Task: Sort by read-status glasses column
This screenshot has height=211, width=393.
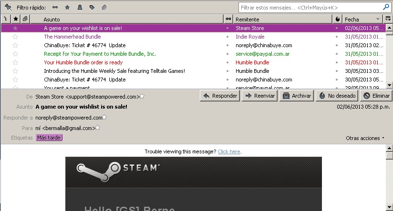Action: tap(228, 19)
